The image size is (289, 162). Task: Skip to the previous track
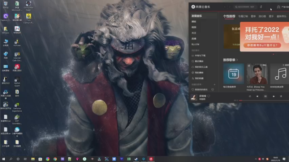(257, 96)
